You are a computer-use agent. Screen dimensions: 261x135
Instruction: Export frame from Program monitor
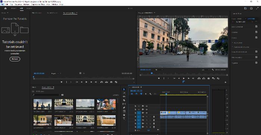click(x=208, y=78)
